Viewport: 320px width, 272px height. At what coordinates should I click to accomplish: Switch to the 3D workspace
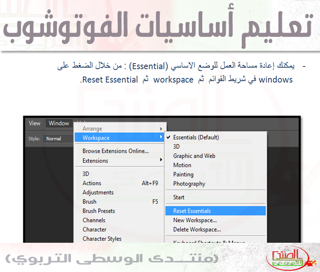point(215,147)
